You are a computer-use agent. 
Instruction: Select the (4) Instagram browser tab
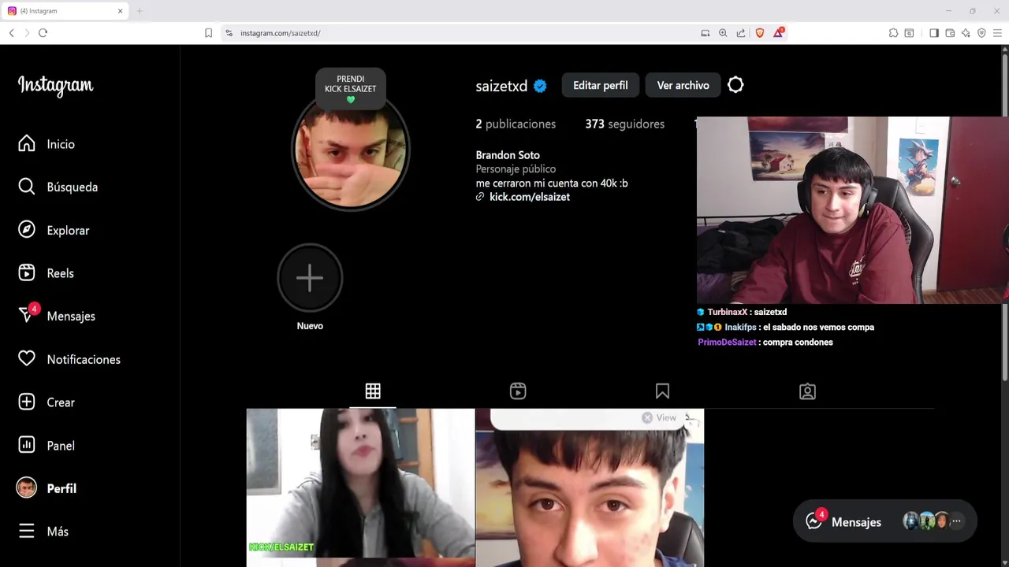[x=65, y=11]
